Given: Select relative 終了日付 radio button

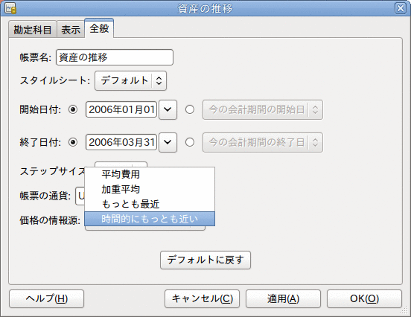Looking at the screenshot, I should click(x=190, y=142).
